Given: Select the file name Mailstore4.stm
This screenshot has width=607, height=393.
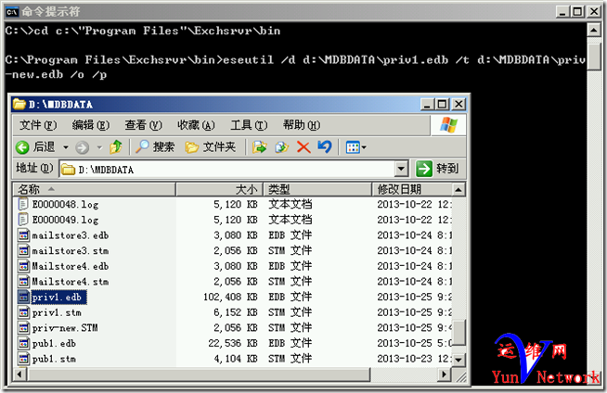Looking at the screenshot, I should coord(70,282).
